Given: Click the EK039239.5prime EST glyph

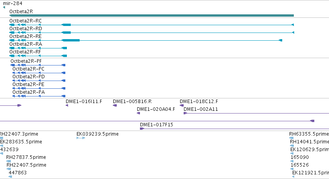Looking at the screenshot, I should [81, 138].
